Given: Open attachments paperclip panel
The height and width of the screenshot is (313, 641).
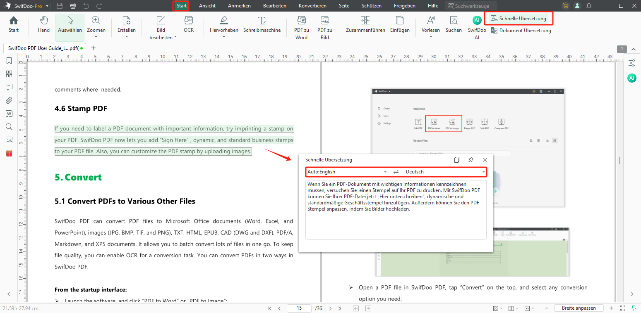Looking at the screenshot, I should pyautogui.click(x=9, y=100).
